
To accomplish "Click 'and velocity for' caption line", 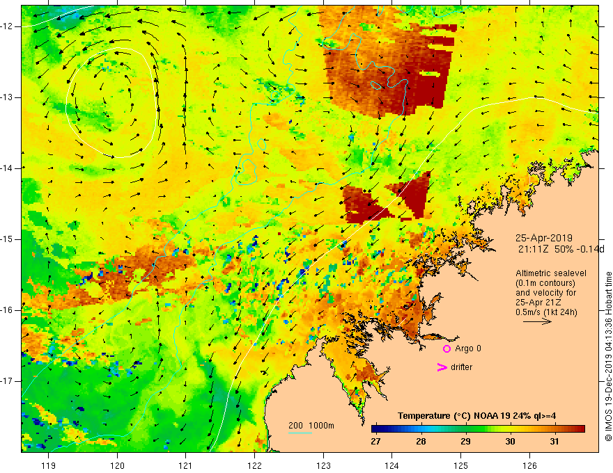I will [545, 293].
